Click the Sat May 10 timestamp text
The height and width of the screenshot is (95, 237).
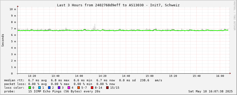(x=210, y=91)
